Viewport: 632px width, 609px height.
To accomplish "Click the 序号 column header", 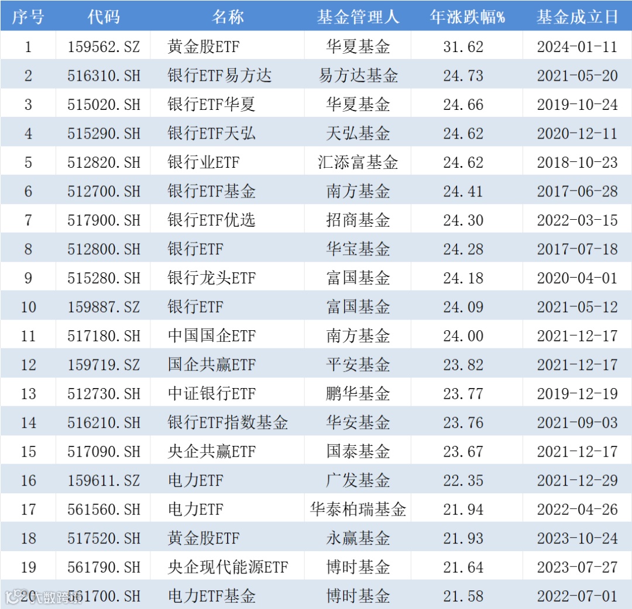I will [28, 17].
